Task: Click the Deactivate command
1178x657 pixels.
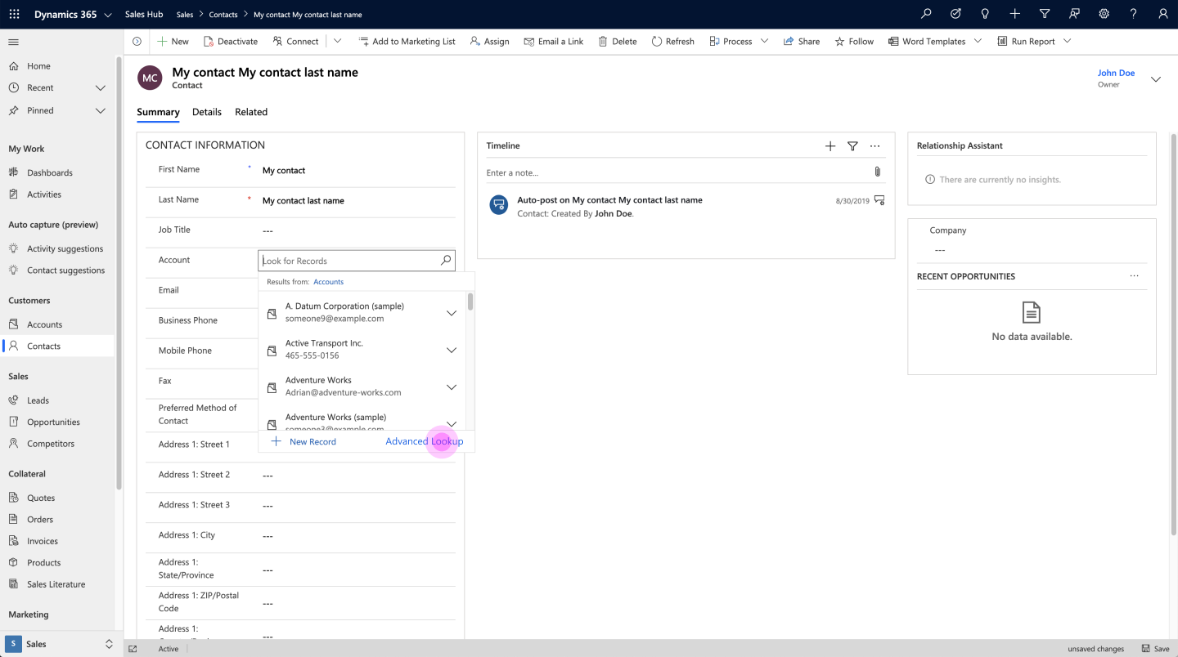Action: [x=231, y=41]
